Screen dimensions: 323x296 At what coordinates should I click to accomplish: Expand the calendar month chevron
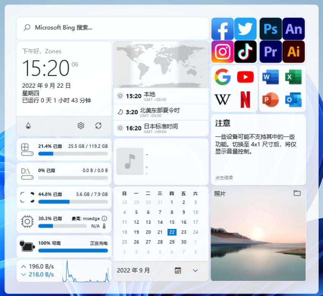(195, 270)
